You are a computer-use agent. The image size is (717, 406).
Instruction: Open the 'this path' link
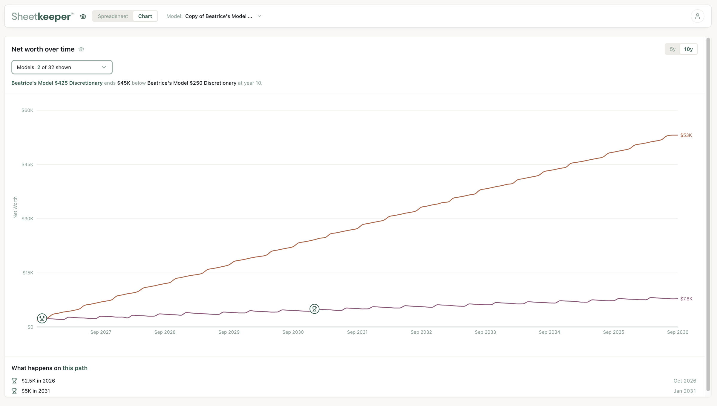75,368
